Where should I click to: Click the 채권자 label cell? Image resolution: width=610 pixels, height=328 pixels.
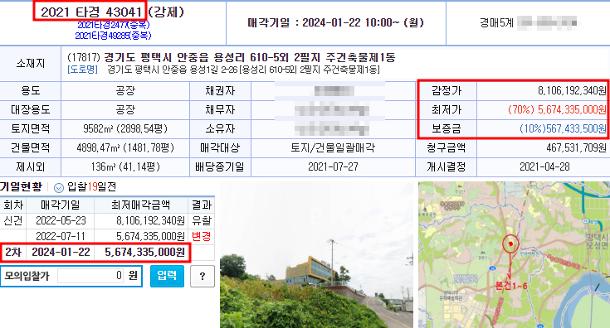click(220, 91)
